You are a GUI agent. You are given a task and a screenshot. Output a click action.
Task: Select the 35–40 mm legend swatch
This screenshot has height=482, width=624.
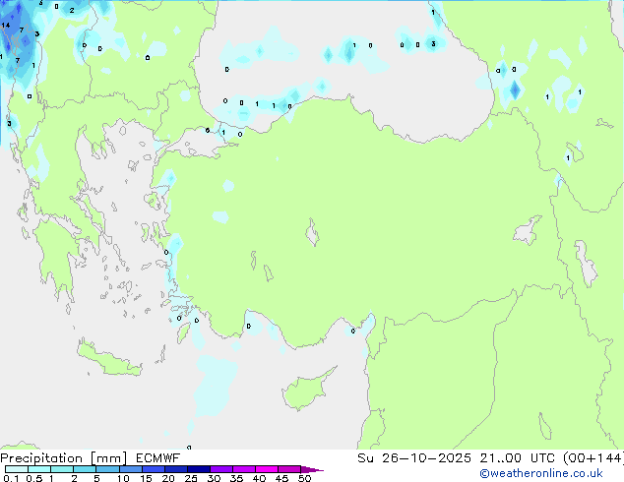243,469
